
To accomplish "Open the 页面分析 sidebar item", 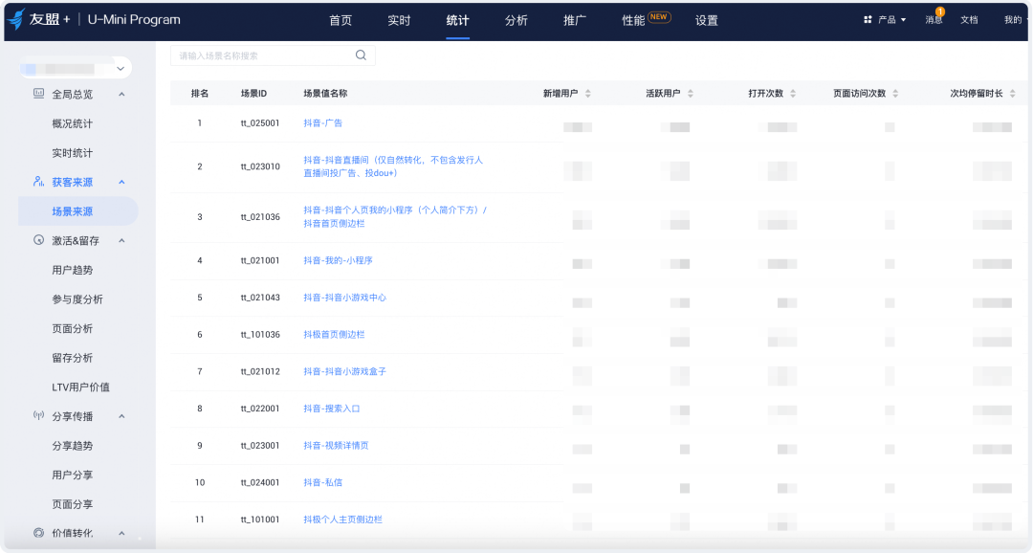I will click(73, 328).
